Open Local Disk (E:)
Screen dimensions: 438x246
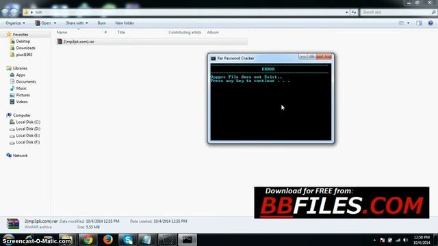click(27, 135)
